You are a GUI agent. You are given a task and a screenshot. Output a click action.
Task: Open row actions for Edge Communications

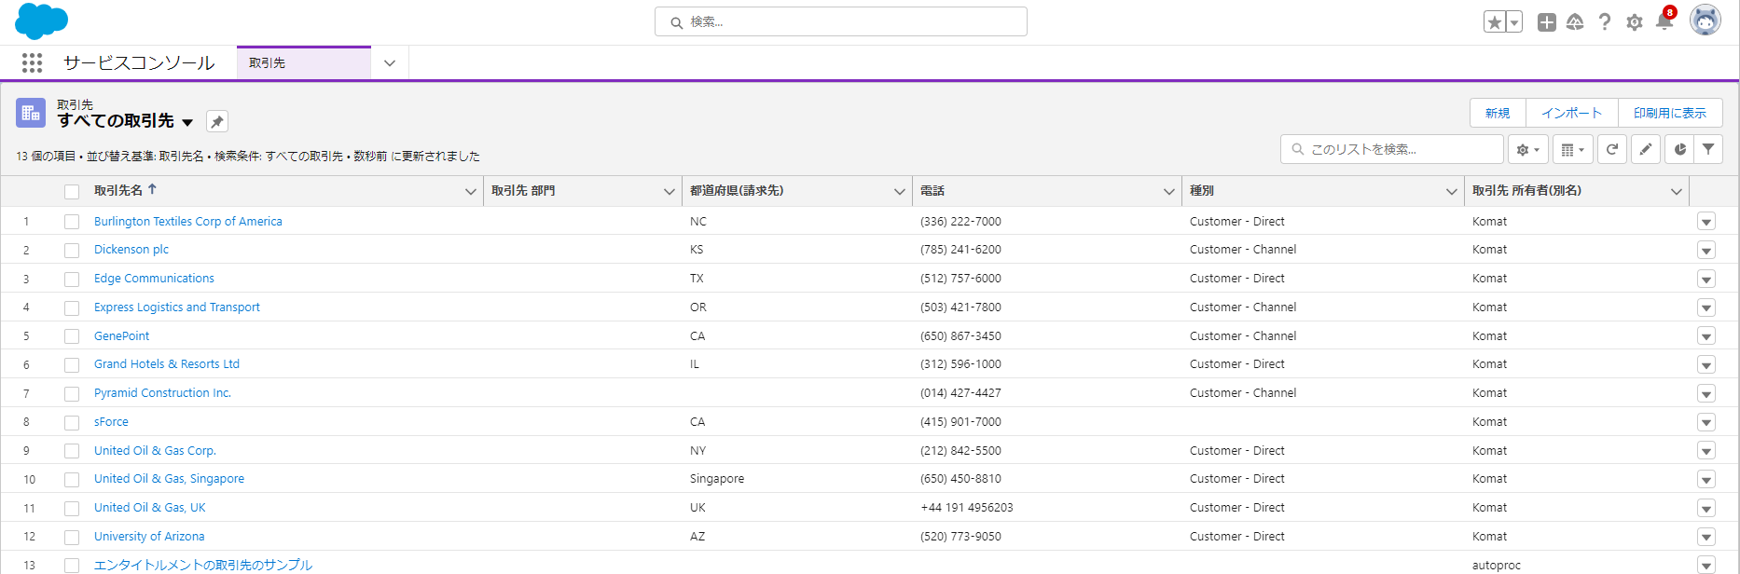pos(1706,280)
